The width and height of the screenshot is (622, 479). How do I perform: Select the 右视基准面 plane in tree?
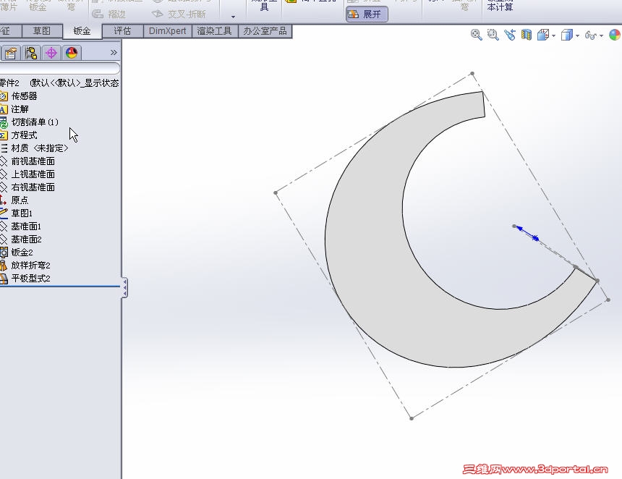(x=33, y=187)
